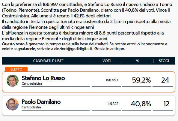
Task: Click the affluenza comparison sentence
Action: tap(83, 36)
